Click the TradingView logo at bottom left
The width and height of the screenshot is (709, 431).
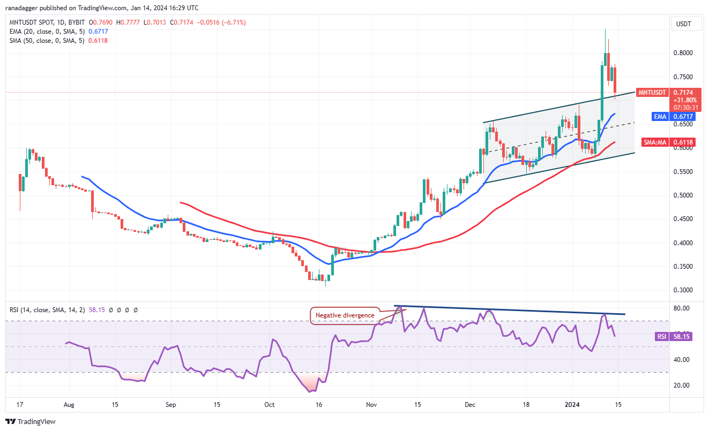point(31,421)
